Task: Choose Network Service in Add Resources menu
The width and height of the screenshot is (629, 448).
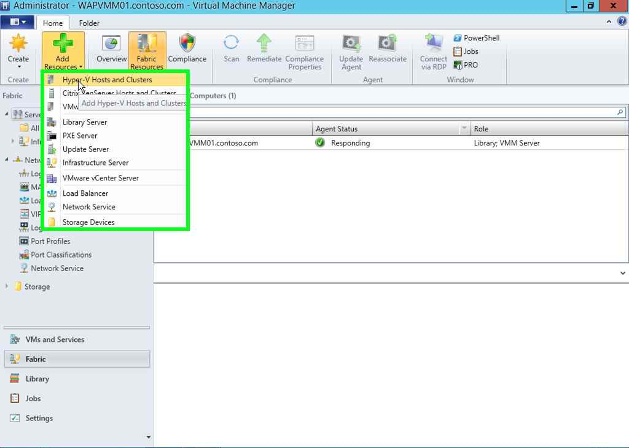Action: coord(115,207)
